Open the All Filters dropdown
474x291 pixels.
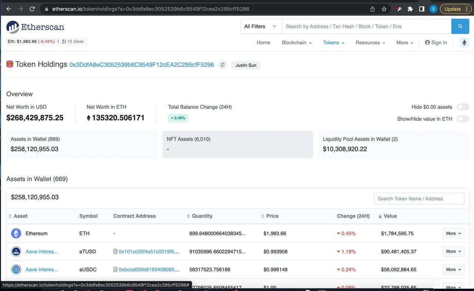click(261, 26)
